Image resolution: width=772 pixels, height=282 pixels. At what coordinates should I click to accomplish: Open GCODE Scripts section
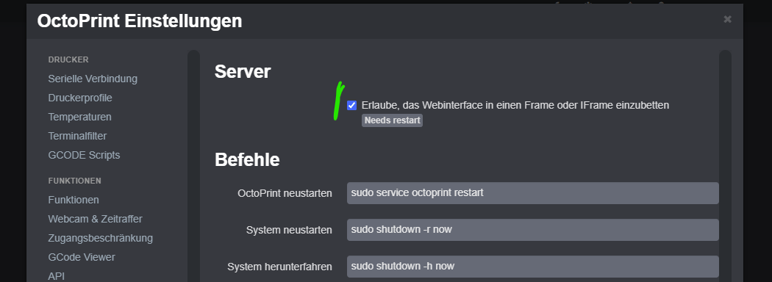pyautogui.click(x=85, y=155)
